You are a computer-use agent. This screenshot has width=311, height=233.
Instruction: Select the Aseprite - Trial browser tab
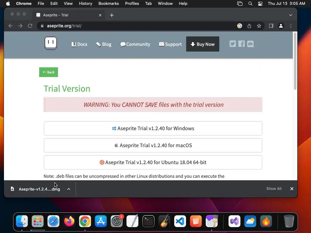(69, 15)
